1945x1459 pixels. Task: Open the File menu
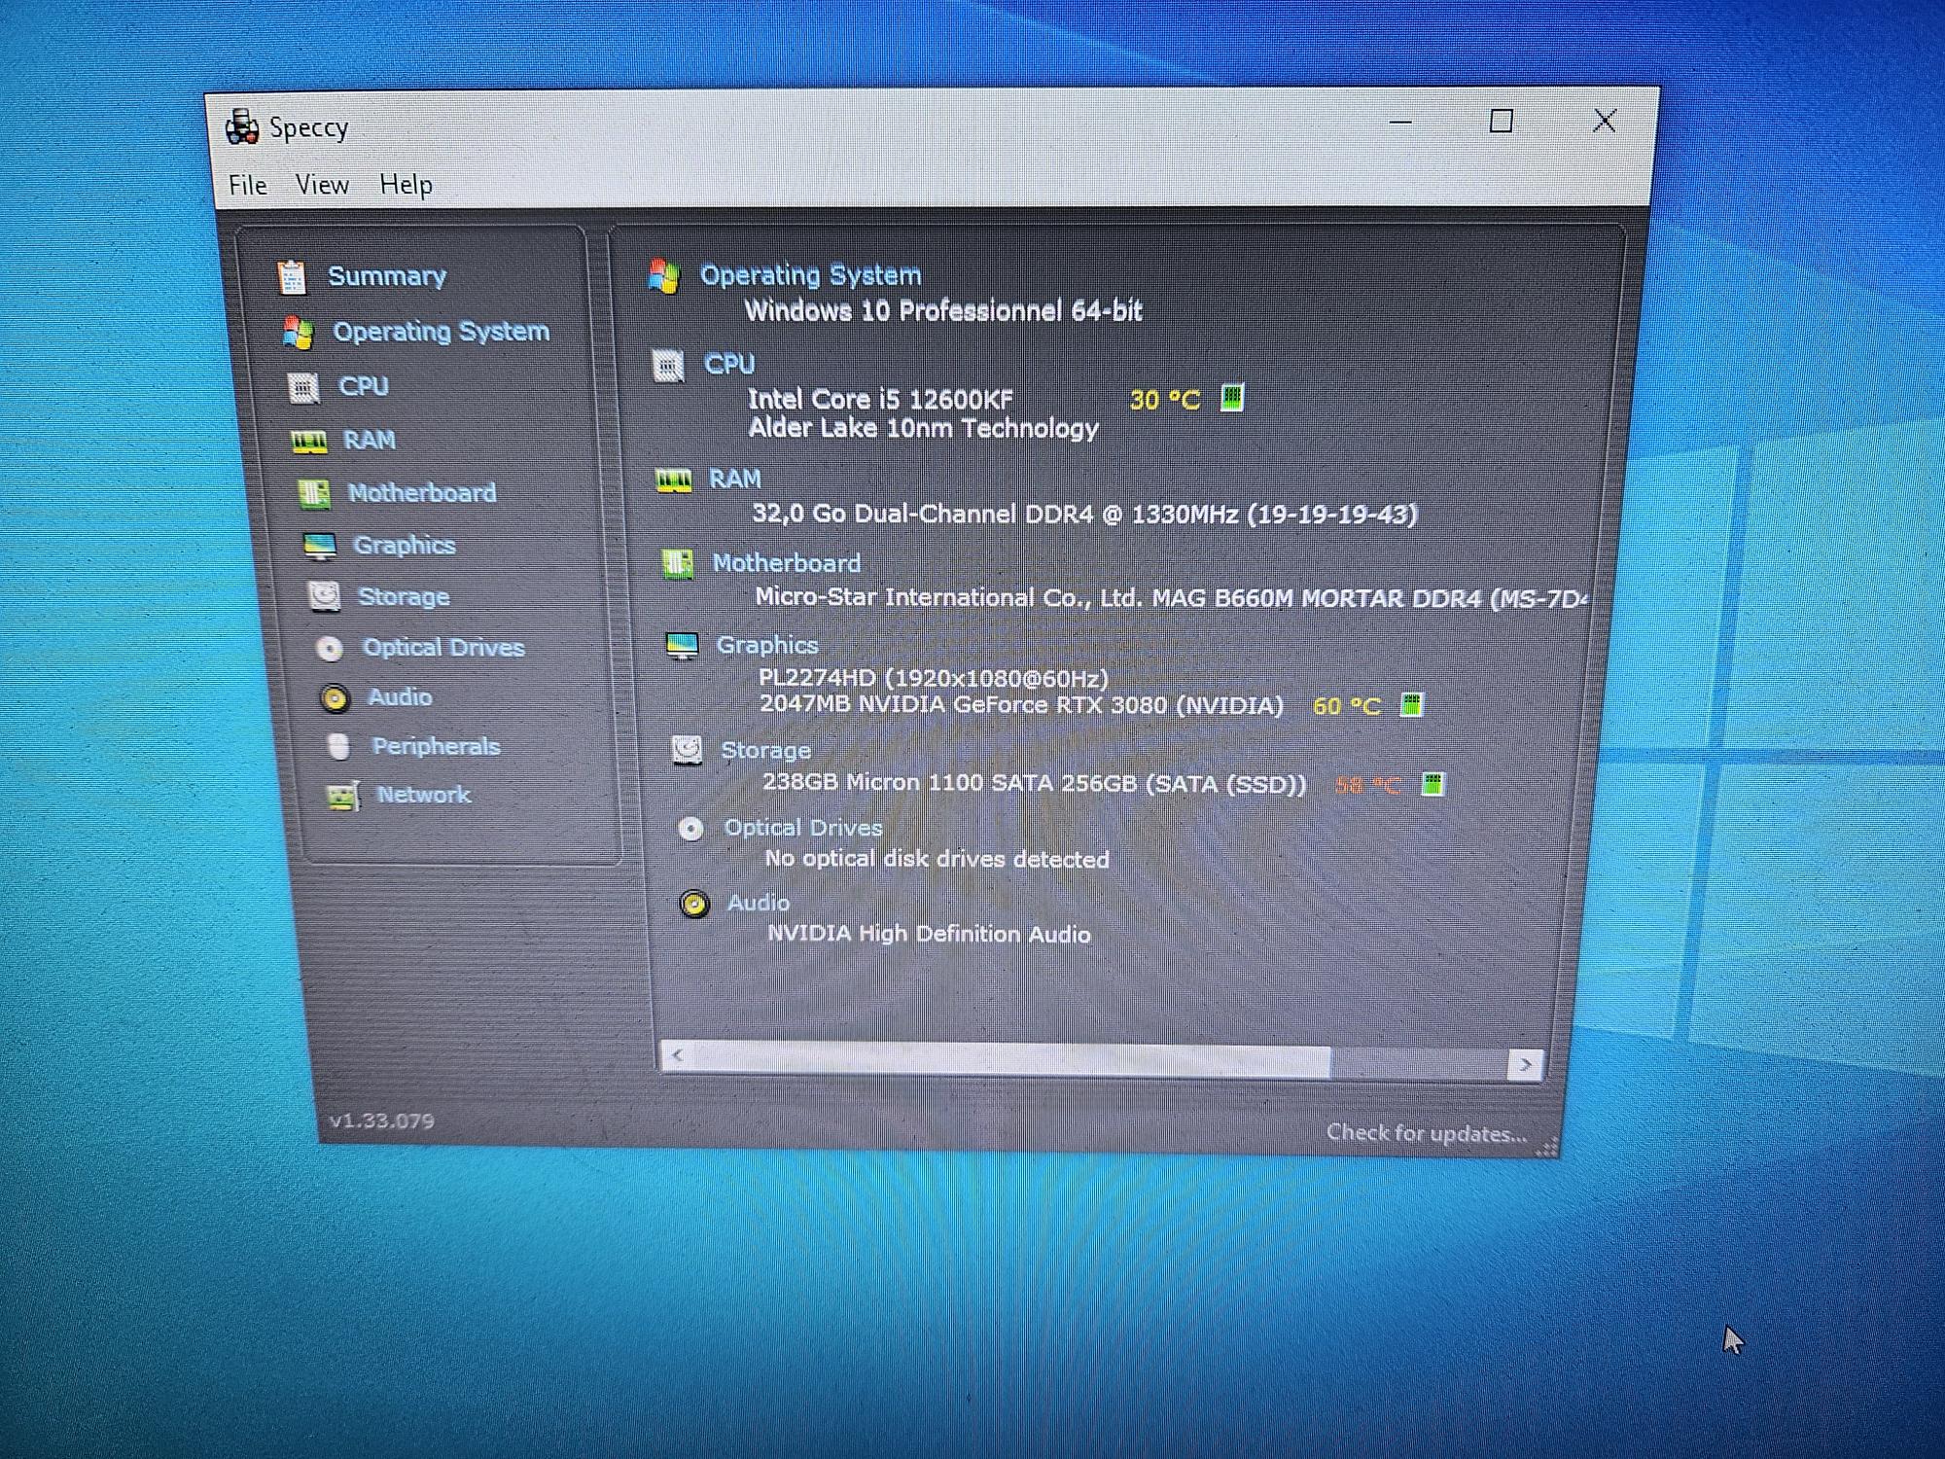247,185
